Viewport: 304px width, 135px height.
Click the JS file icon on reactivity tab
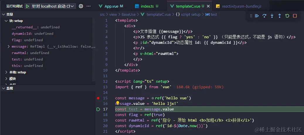pos(218,6)
